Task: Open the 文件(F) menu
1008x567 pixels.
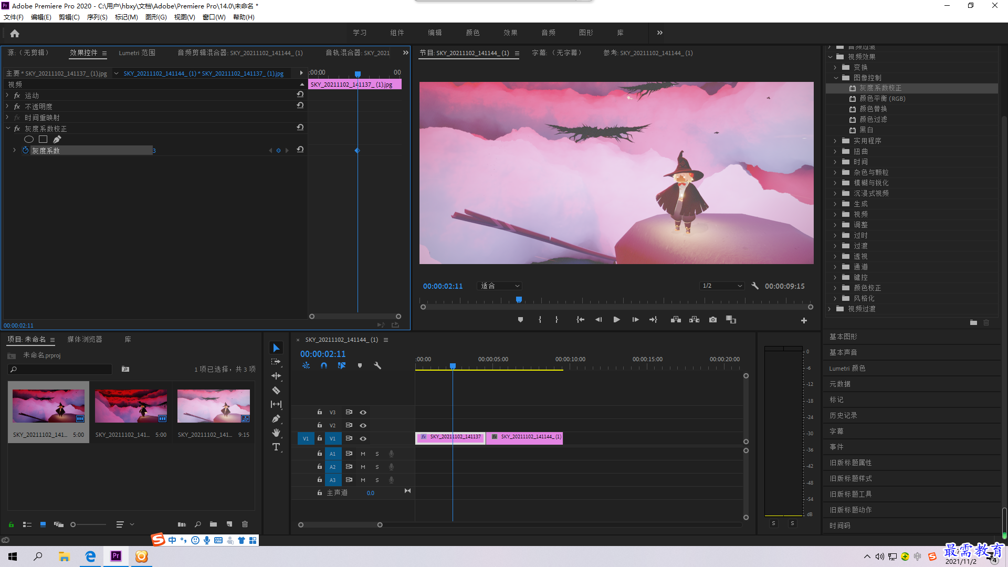Action: [x=14, y=17]
